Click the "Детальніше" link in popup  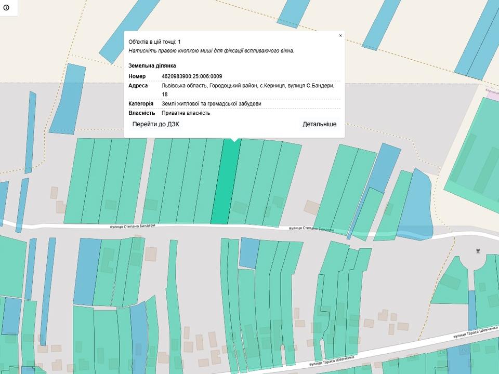(x=319, y=124)
